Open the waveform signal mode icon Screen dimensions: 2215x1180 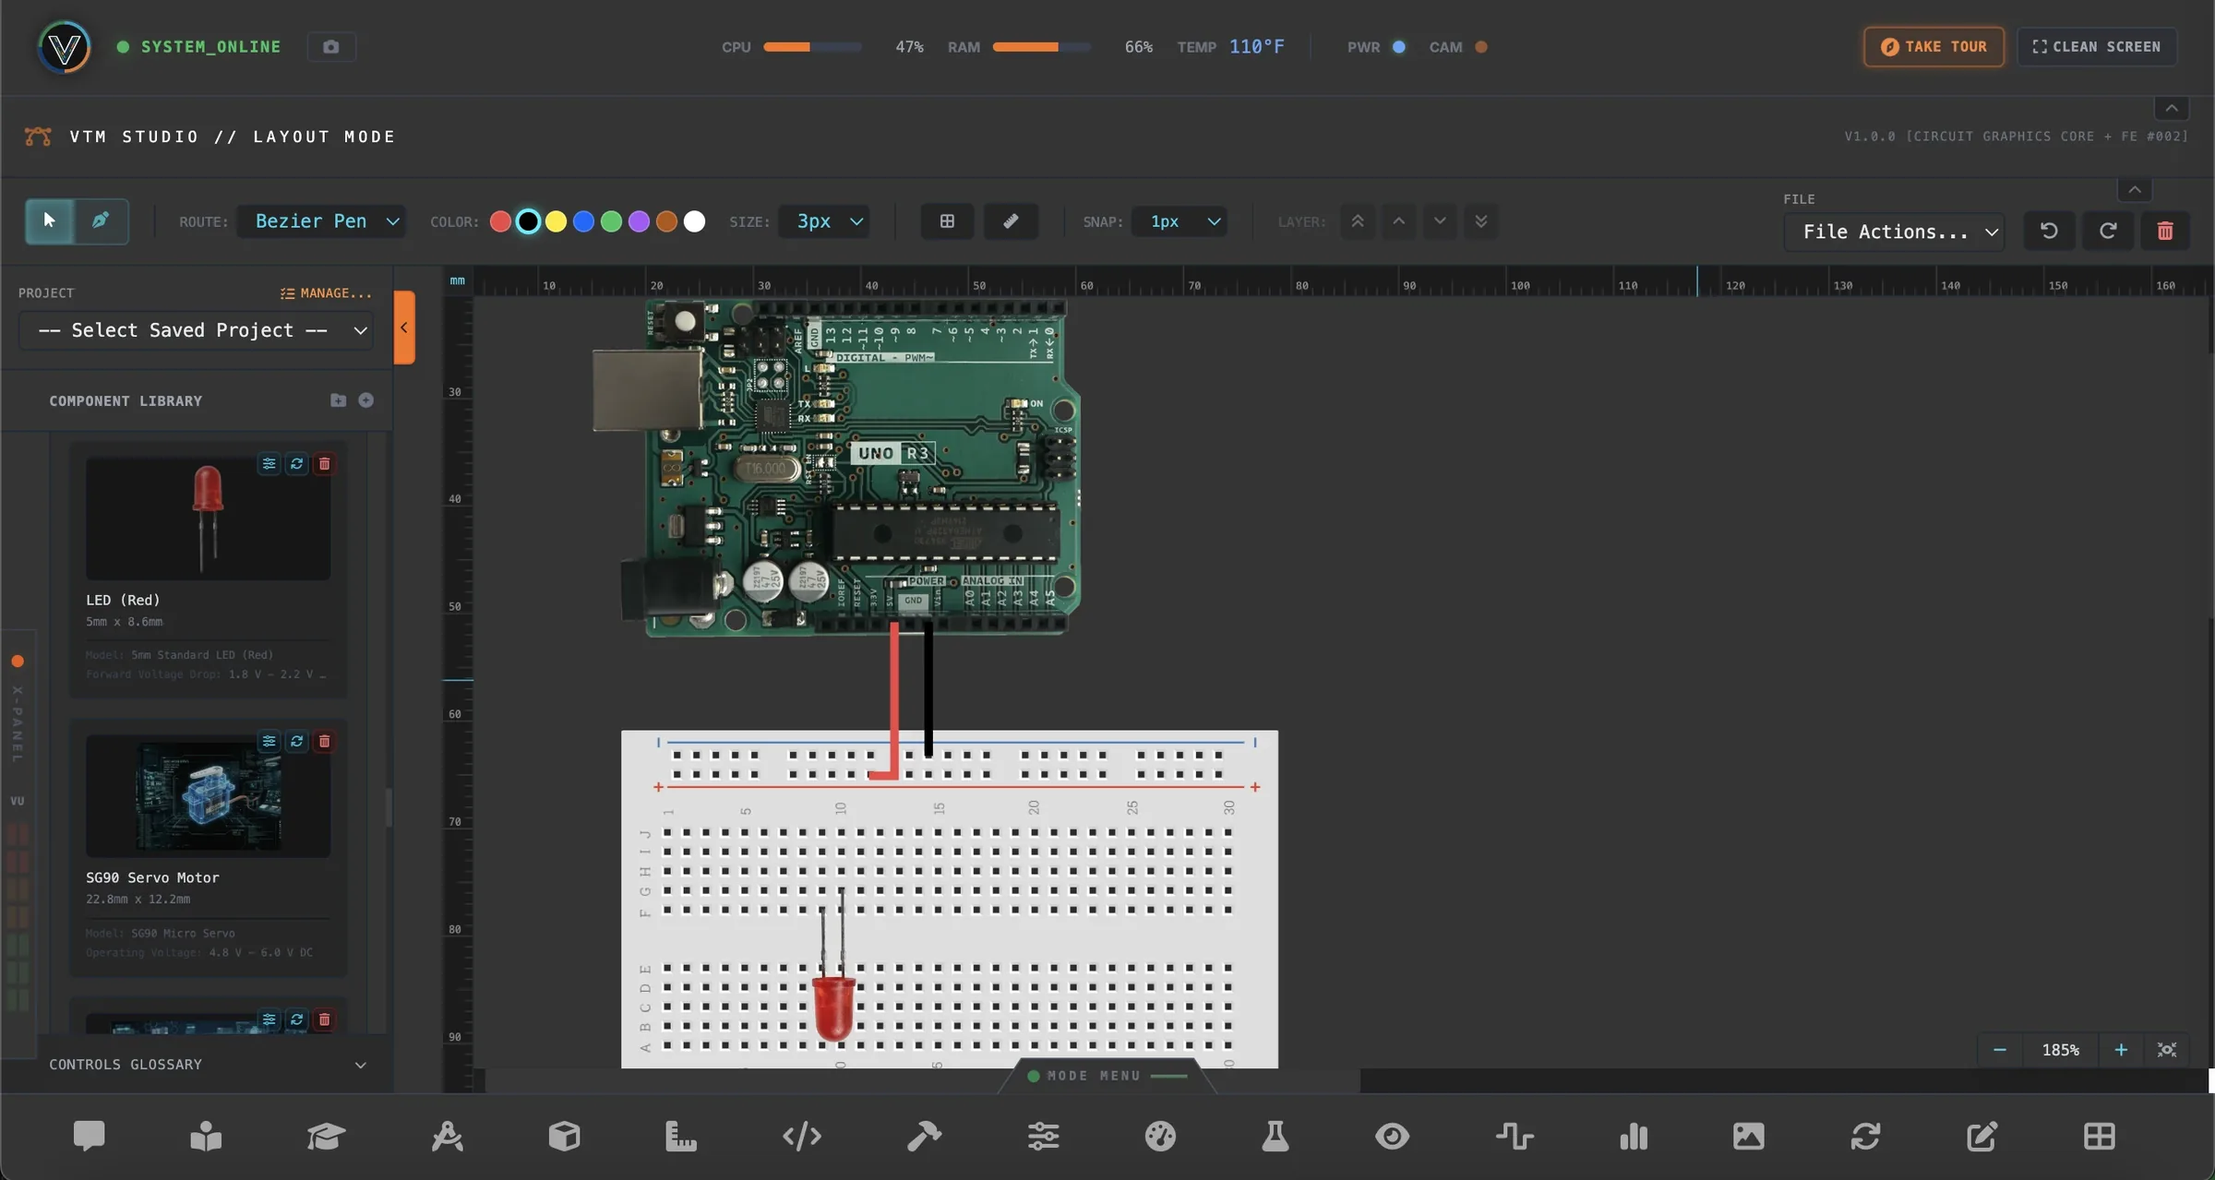[1515, 1136]
